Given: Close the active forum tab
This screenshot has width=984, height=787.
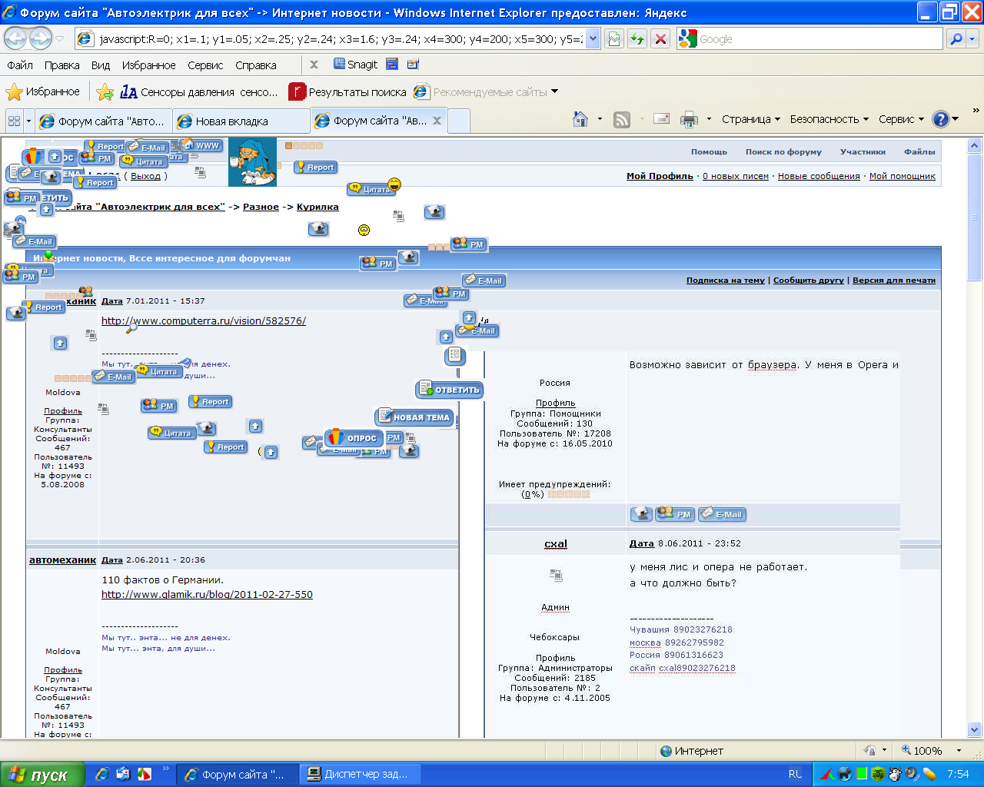Looking at the screenshot, I should coord(437,121).
